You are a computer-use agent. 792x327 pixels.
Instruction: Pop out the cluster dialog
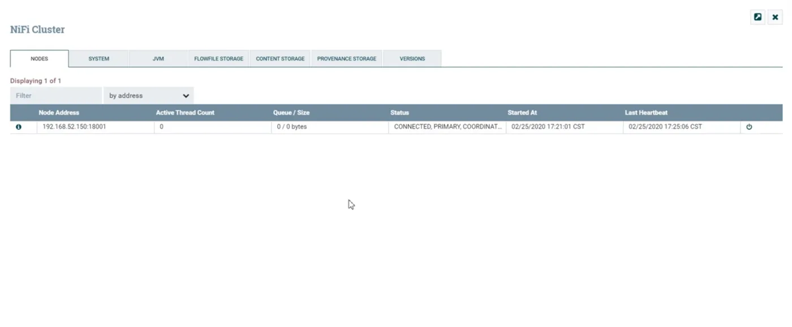click(x=757, y=17)
